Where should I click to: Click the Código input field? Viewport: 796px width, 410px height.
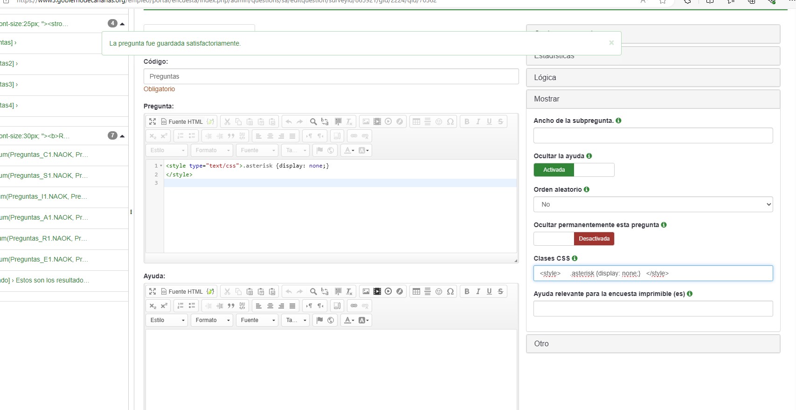tap(331, 76)
